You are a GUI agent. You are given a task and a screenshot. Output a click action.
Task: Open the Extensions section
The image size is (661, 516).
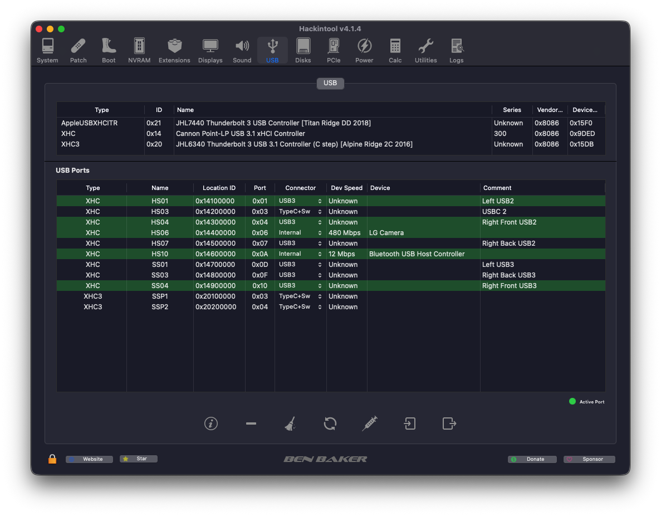(174, 51)
